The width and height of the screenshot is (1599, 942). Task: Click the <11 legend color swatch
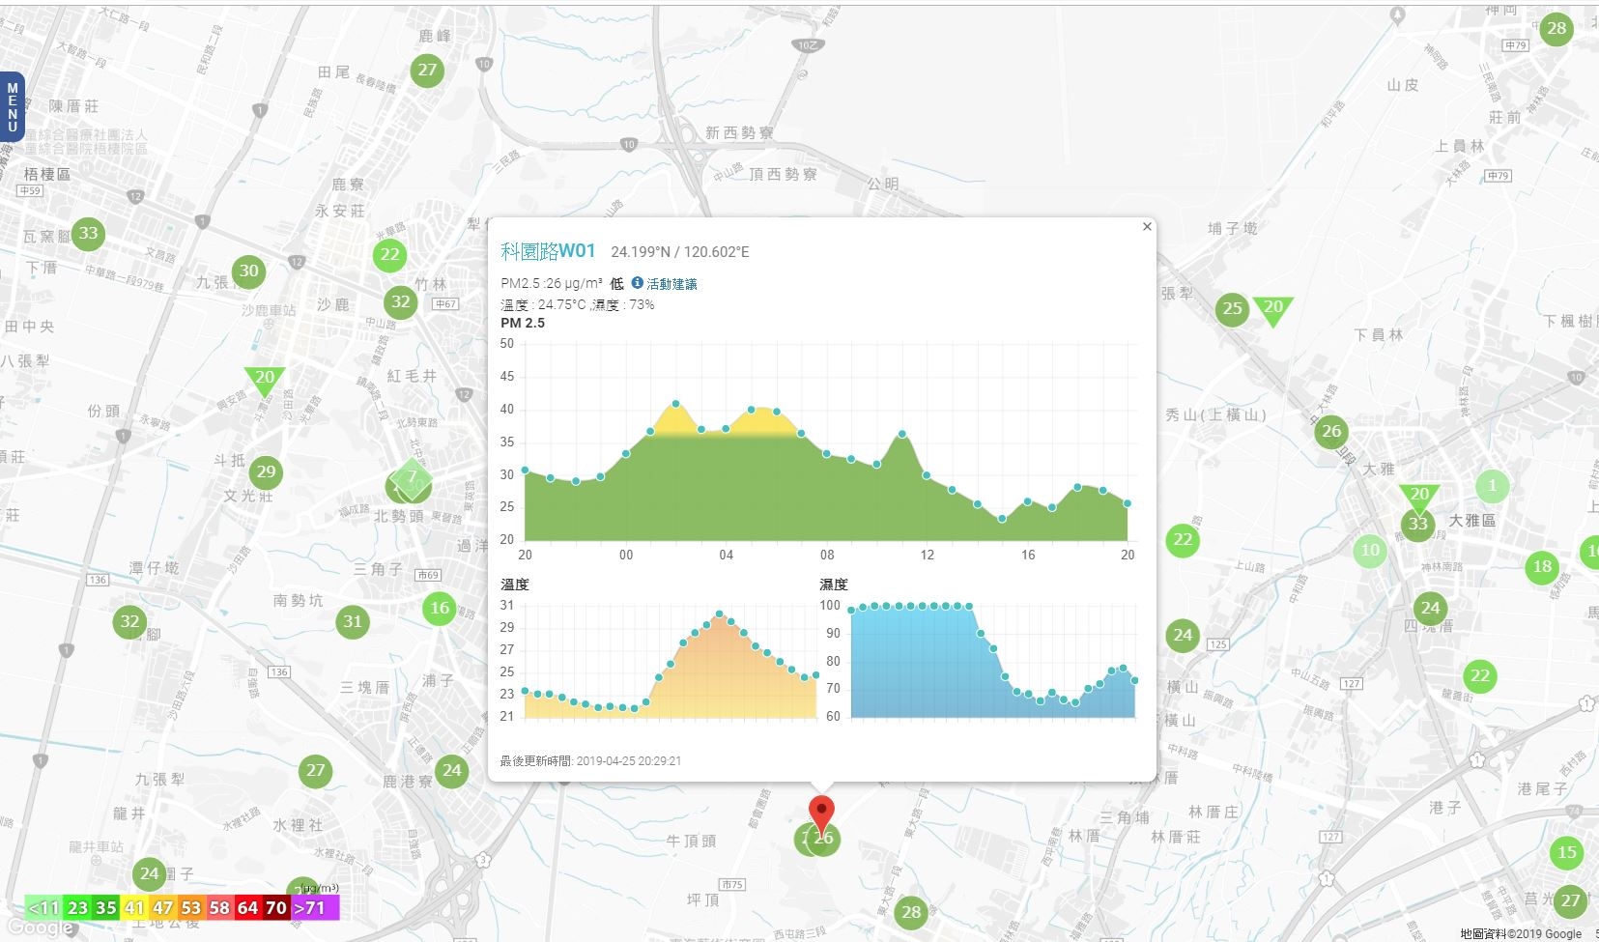pyautogui.click(x=43, y=908)
